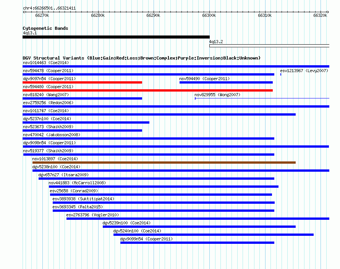Click the 4q13.2 band label
340x269 pixels.
[216, 42]
